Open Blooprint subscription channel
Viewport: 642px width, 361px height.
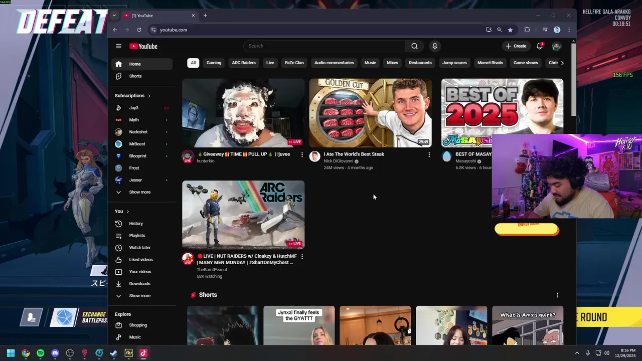(142, 156)
